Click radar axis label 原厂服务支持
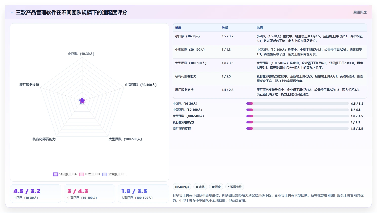The width and height of the screenshot is (377, 213). [29, 85]
